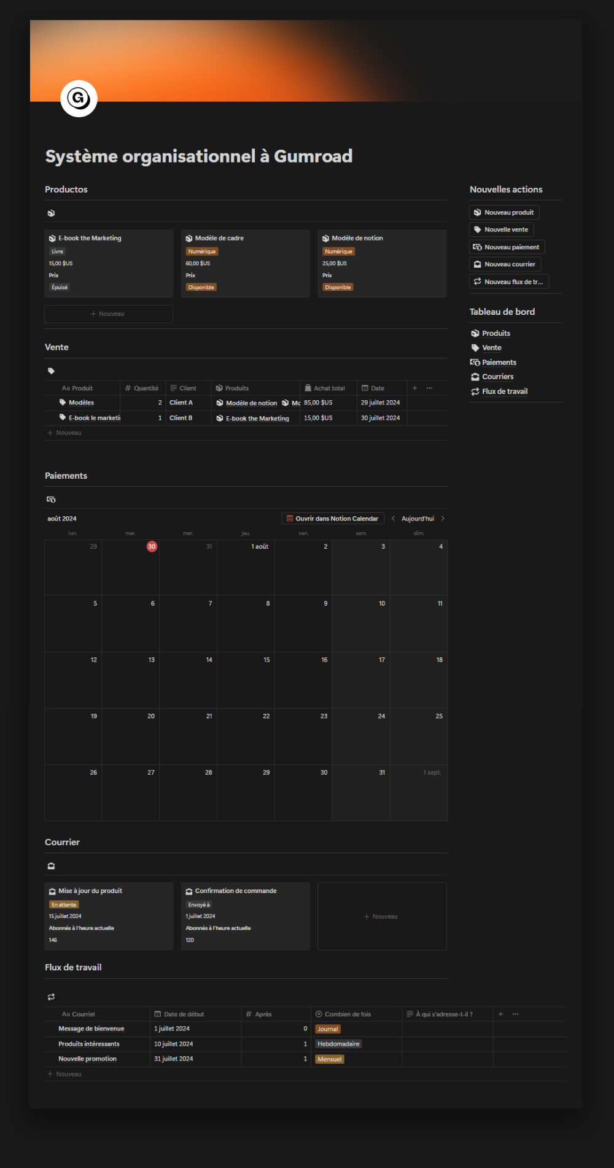Click the mail view icon under Courrier
Screen dimensions: 614x1168
(x=51, y=865)
